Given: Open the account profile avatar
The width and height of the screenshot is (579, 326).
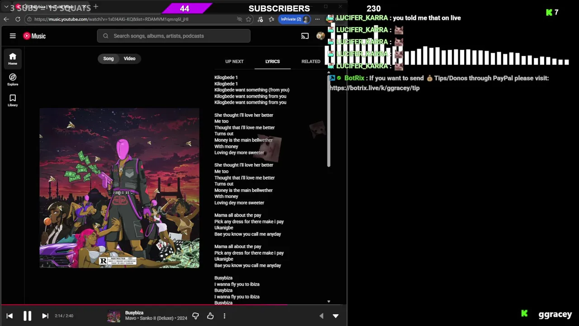Looking at the screenshot, I should click(x=320, y=36).
